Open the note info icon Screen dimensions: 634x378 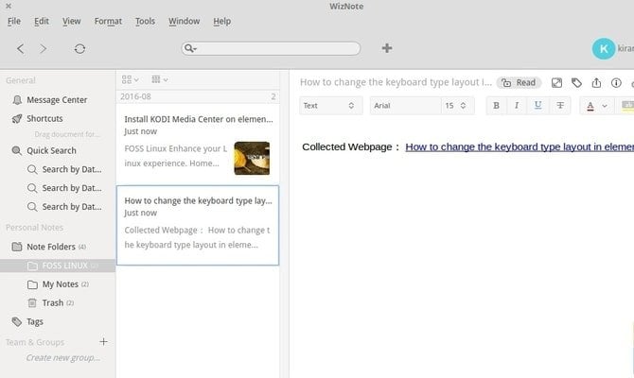pyautogui.click(x=616, y=83)
